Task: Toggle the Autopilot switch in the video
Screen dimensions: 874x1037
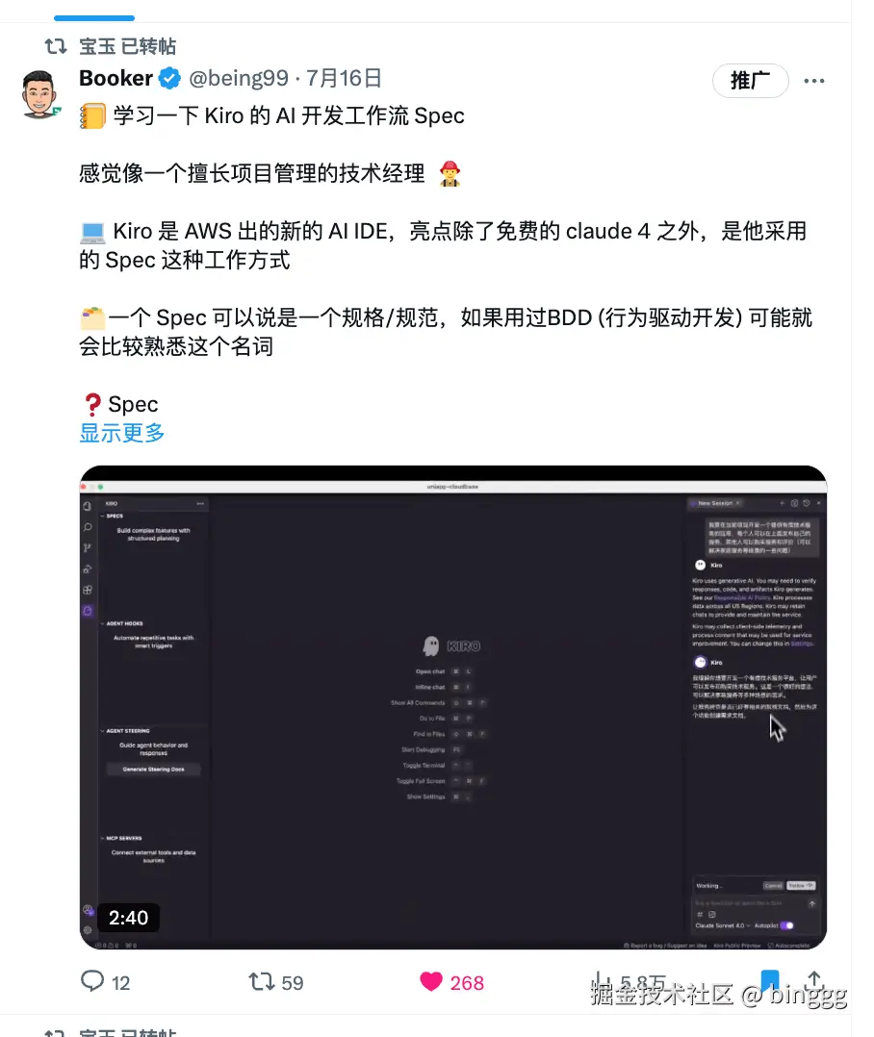Action: tap(787, 925)
